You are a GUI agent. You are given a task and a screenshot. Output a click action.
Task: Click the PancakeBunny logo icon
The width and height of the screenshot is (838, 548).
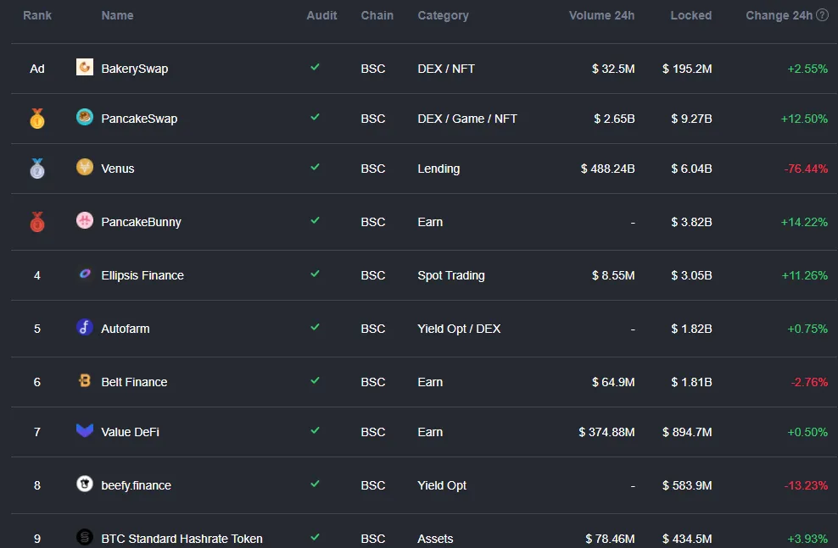point(85,220)
